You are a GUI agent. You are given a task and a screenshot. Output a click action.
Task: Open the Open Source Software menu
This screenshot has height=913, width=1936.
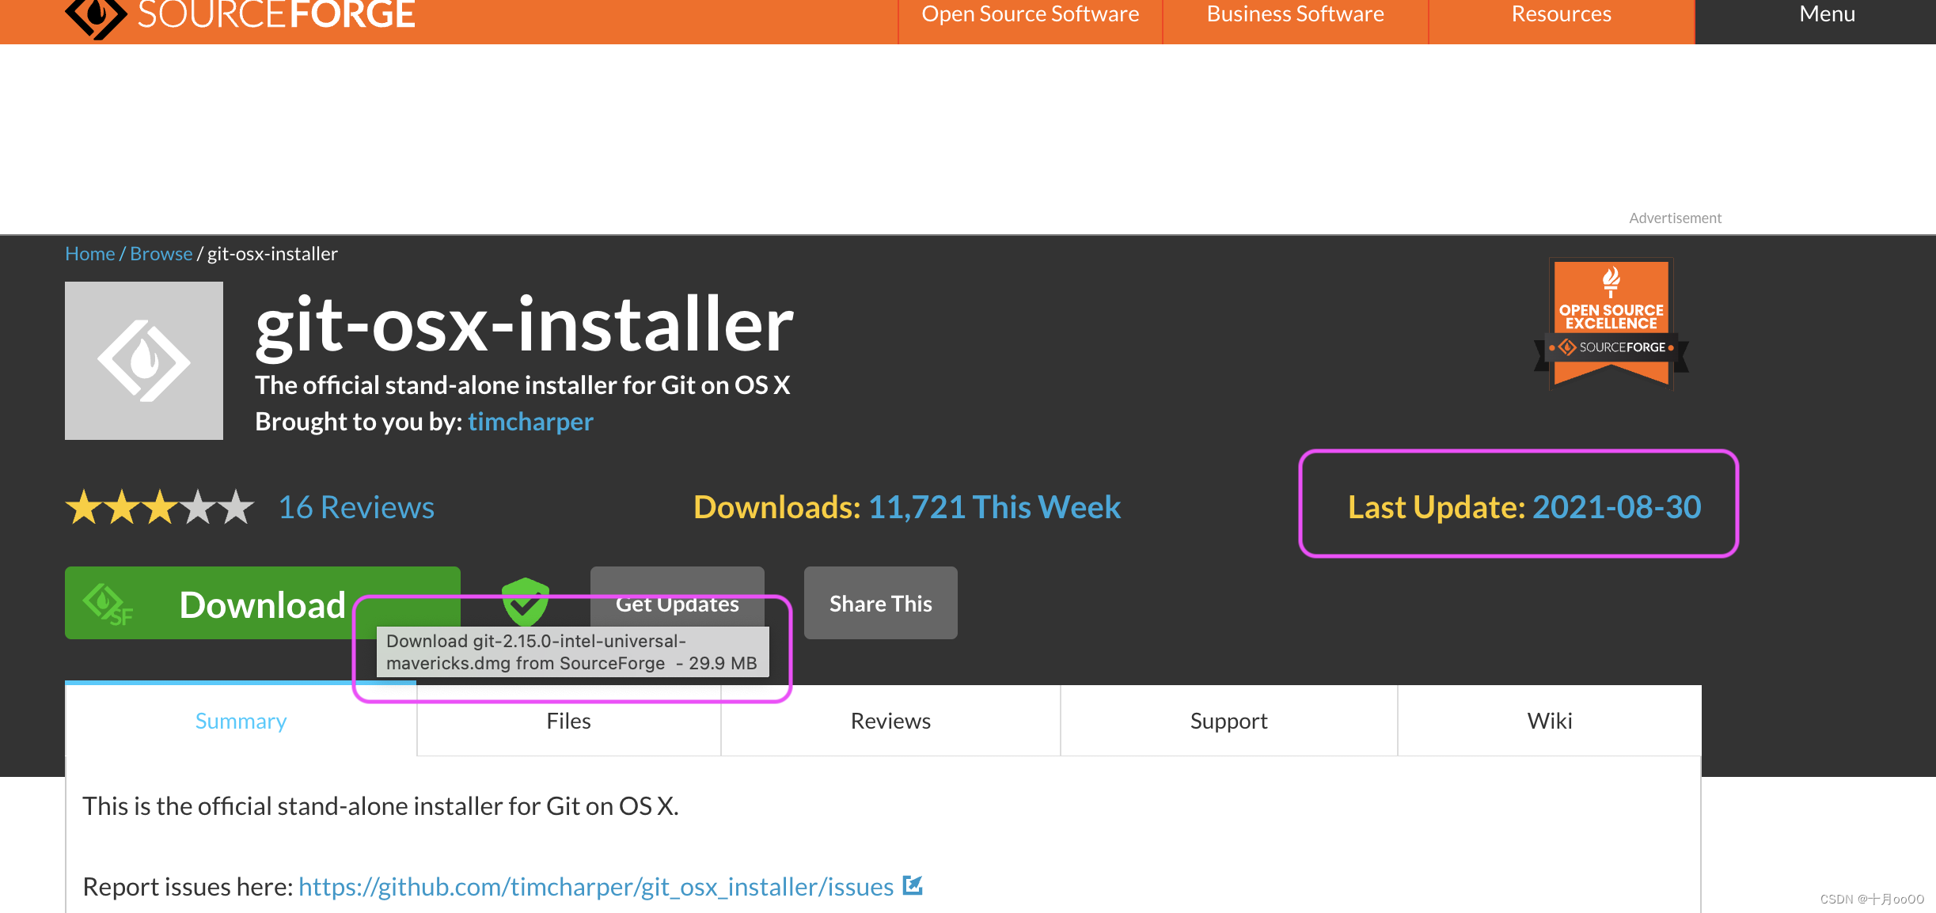(x=1030, y=14)
